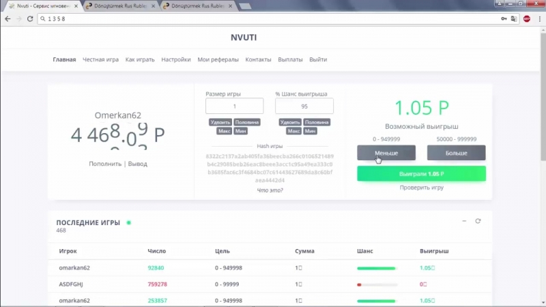This screenshot has height=307, width=546.
Task: Click the green number 253857
Action: click(158, 300)
